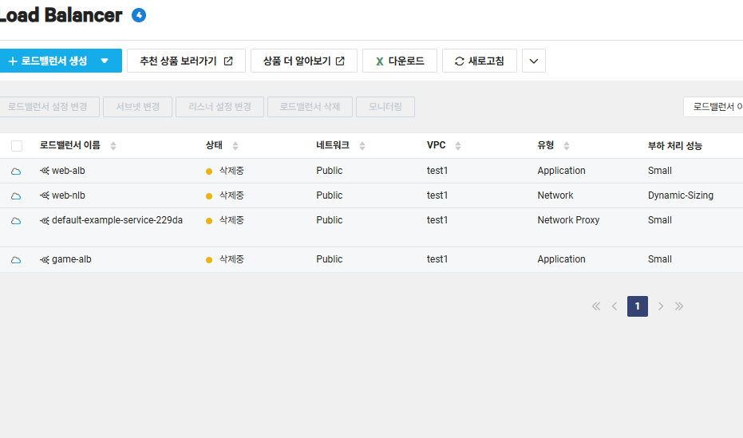Screen dimensions: 743x438
Task: Select page 1 in pagination
Action: (638, 306)
